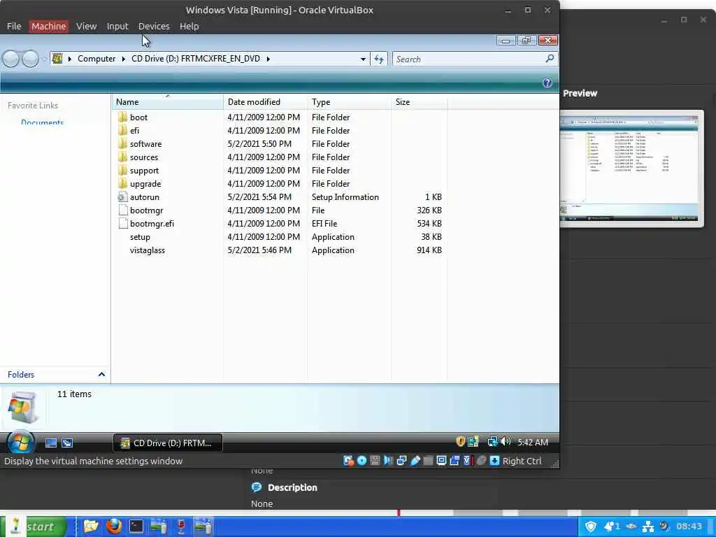716x537 pixels.
Task: Click Show Desktop in Vista quick launch
Action: pos(50,443)
